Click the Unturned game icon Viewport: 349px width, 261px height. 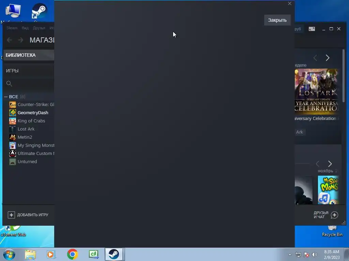tap(13, 161)
